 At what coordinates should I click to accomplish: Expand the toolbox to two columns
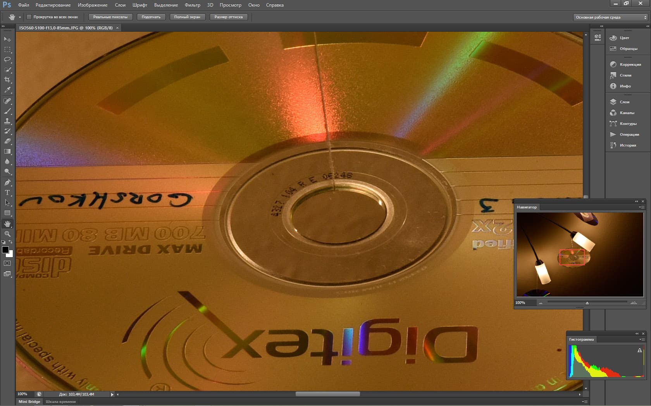(x=3, y=26)
